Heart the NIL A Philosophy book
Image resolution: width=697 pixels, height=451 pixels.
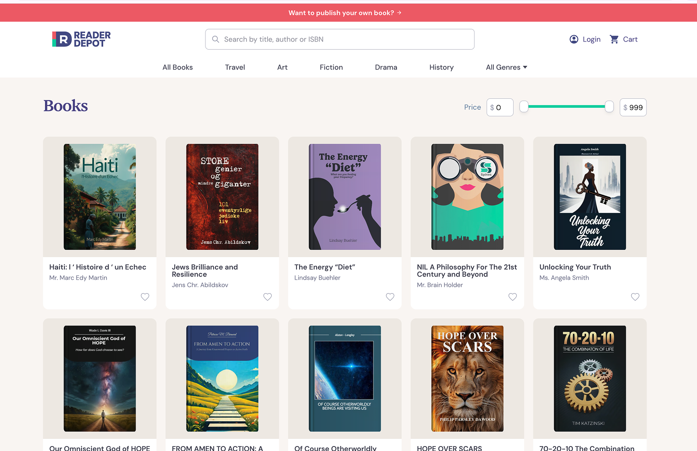(513, 297)
